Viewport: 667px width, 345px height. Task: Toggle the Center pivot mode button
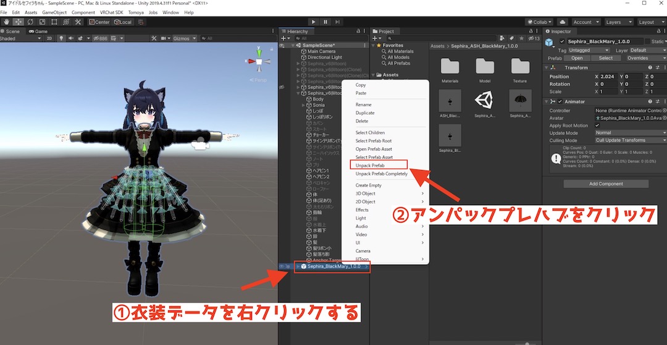tap(99, 22)
